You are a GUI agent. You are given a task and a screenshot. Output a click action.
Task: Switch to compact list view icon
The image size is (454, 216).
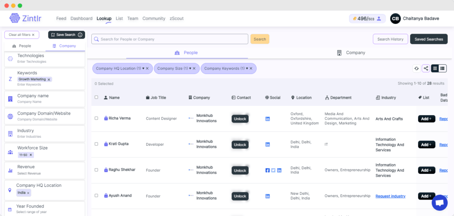(435, 68)
